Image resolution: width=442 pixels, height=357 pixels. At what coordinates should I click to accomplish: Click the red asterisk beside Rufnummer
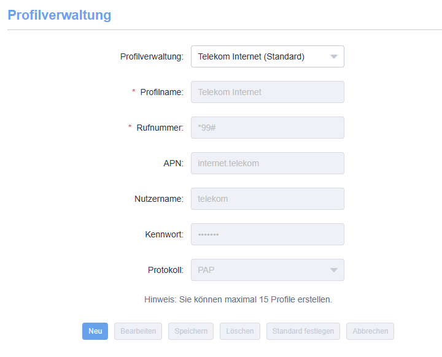click(130, 128)
